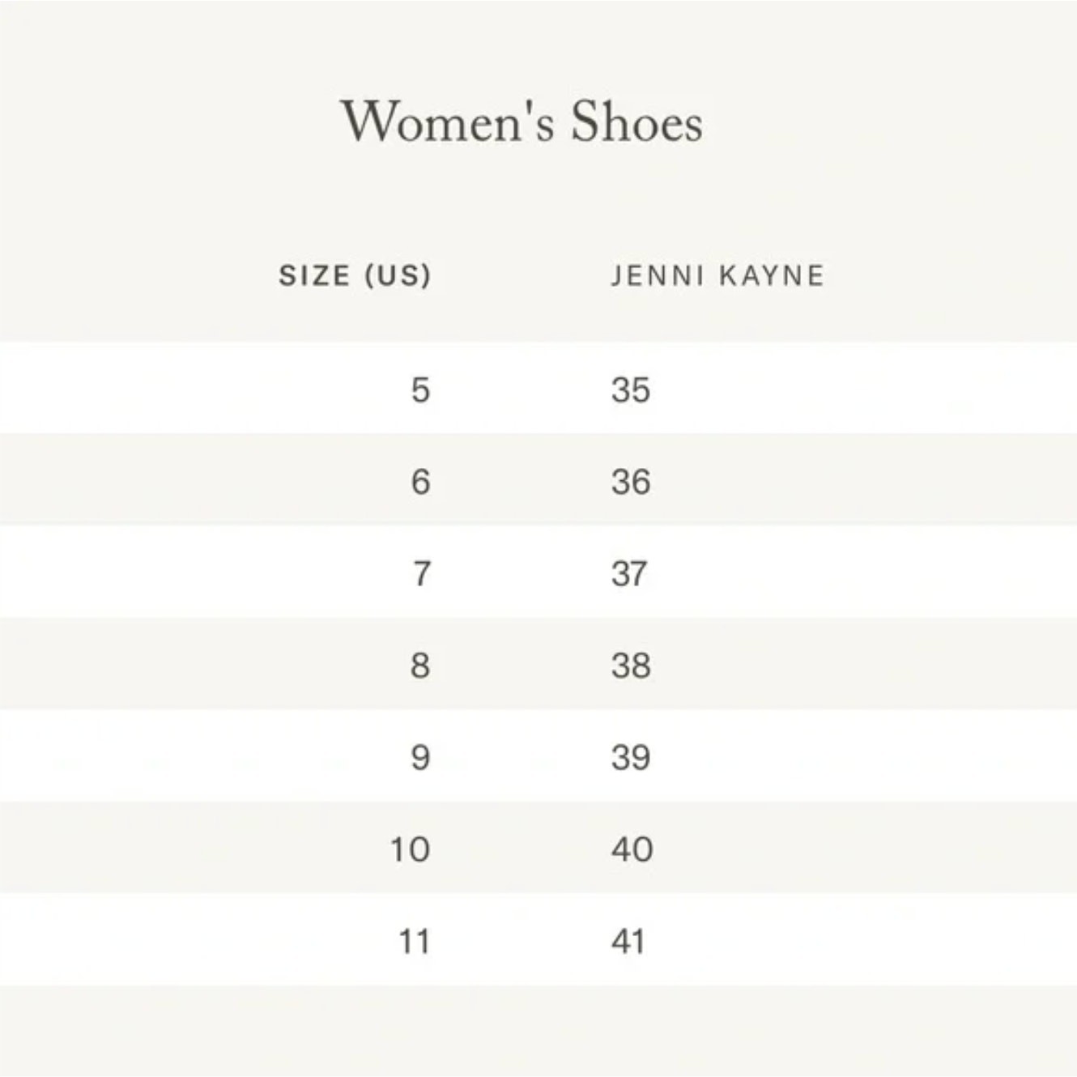Click the word "Shoes" in the title

tap(636, 123)
